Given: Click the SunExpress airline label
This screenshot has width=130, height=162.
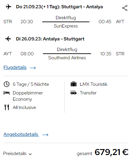Looking at the screenshot, I should [66, 26].
